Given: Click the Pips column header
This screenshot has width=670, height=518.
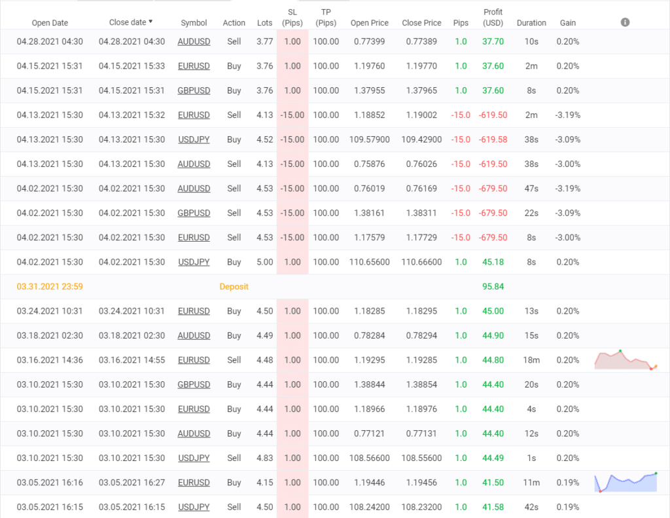Looking at the screenshot, I should pyautogui.click(x=461, y=23).
